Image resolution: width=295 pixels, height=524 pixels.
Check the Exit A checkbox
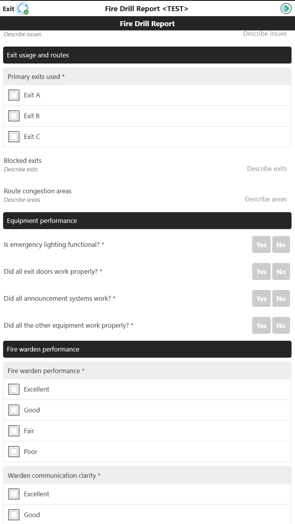[14, 95]
